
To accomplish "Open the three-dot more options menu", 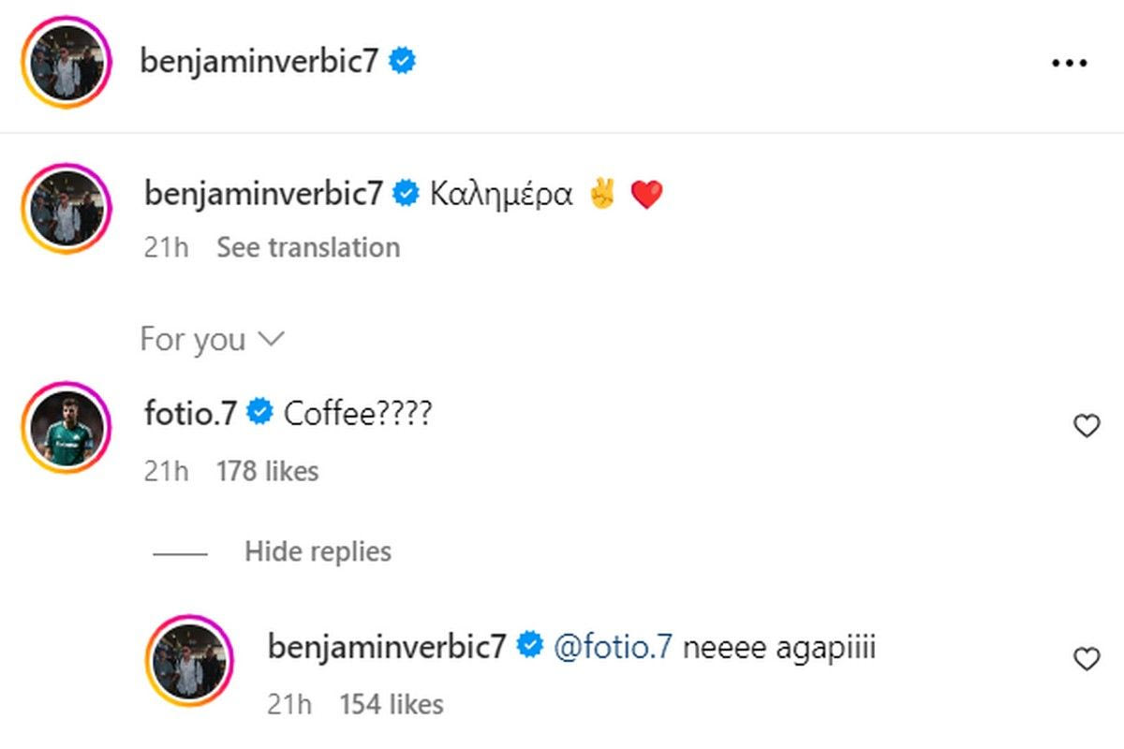I will [1069, 64].
